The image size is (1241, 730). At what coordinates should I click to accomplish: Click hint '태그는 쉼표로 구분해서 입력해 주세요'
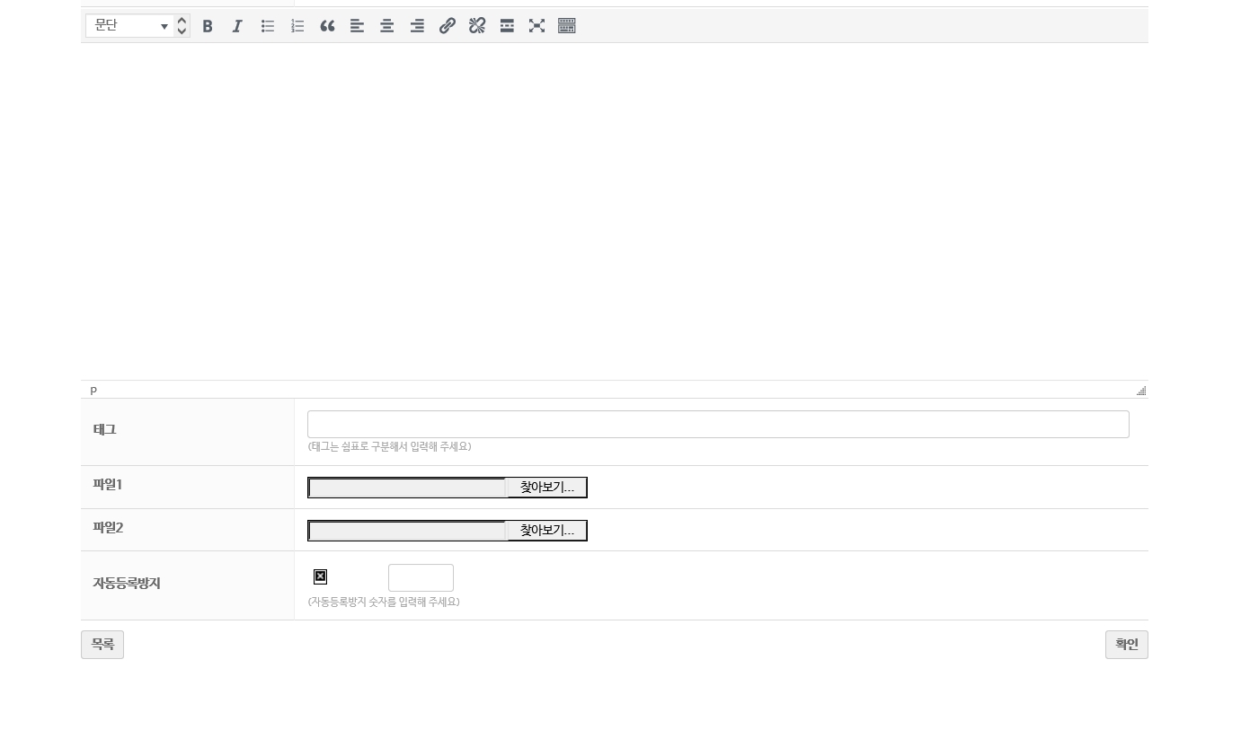[389, 446]
